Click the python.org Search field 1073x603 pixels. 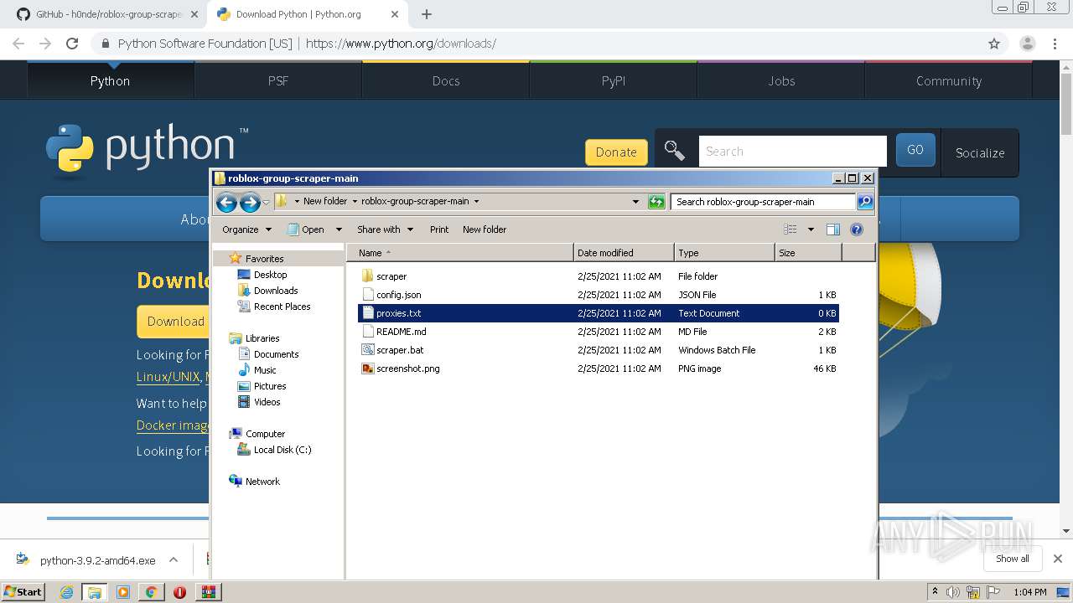[792, 152]
